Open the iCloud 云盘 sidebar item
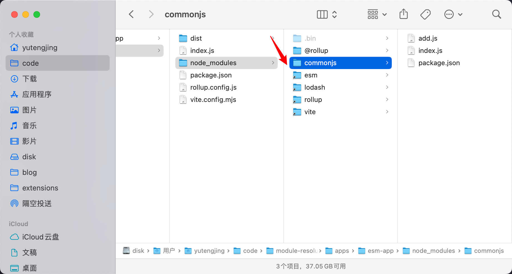 tap(40, 237)
